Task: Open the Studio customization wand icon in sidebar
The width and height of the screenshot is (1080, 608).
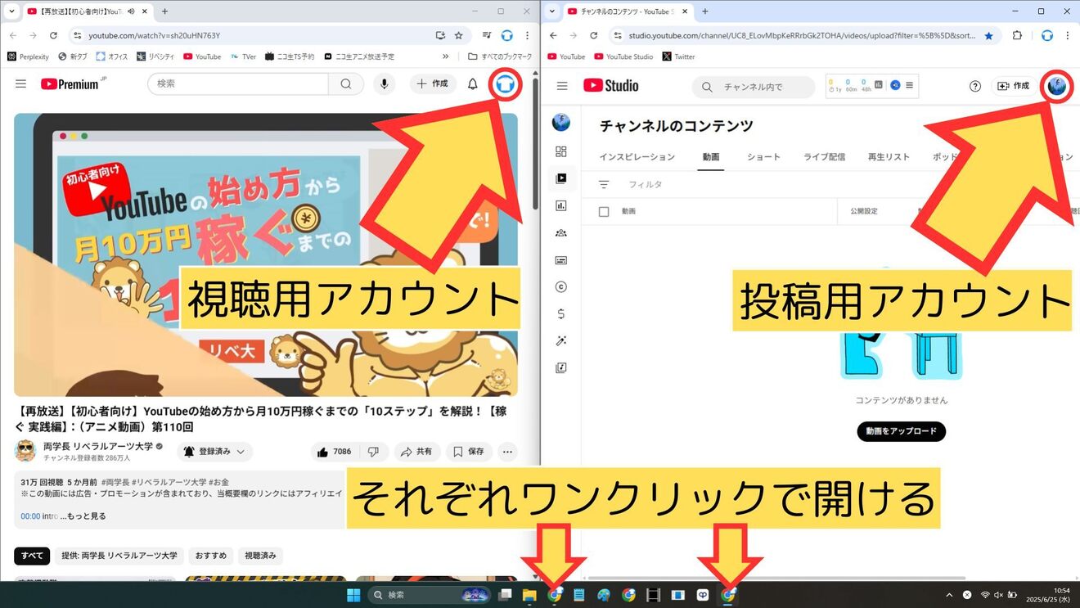Action: click(561, 341)
